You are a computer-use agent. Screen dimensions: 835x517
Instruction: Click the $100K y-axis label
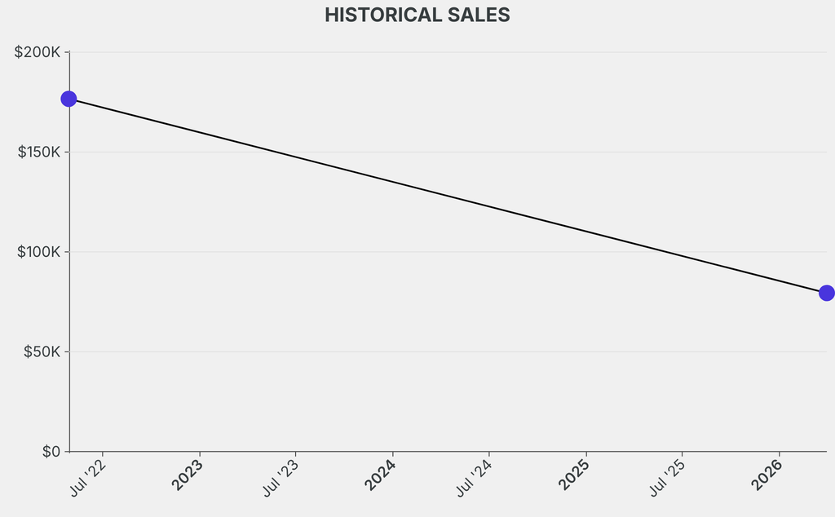38,252
